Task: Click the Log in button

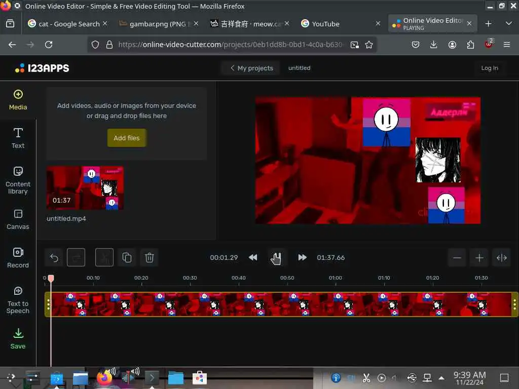Action: pyautogui.click(x=490, y=68)
